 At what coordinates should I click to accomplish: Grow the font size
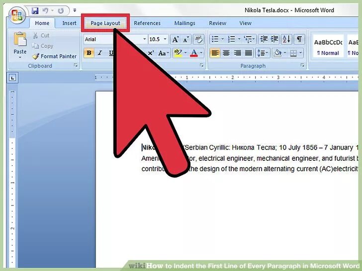coord(176,39)
